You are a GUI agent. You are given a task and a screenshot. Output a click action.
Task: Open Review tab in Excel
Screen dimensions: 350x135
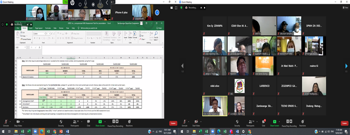(61, 28)
